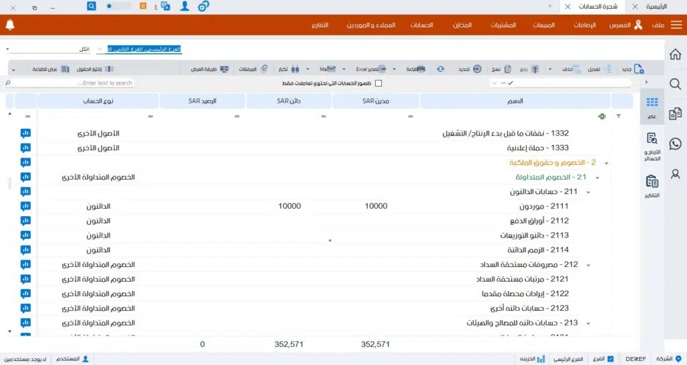Collapse 212 - مصروفات مستحقة السداد node
Screen dimensions: 687x365
[x=588, y=264]
